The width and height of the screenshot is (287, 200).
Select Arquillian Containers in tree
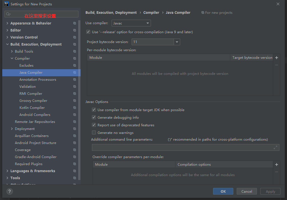(32, 136)
